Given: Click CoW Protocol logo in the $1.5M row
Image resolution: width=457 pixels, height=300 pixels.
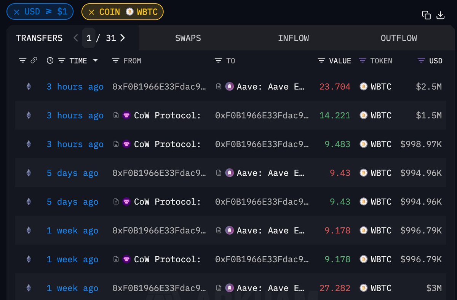Looking at the screenshot, I should (126, 115).
